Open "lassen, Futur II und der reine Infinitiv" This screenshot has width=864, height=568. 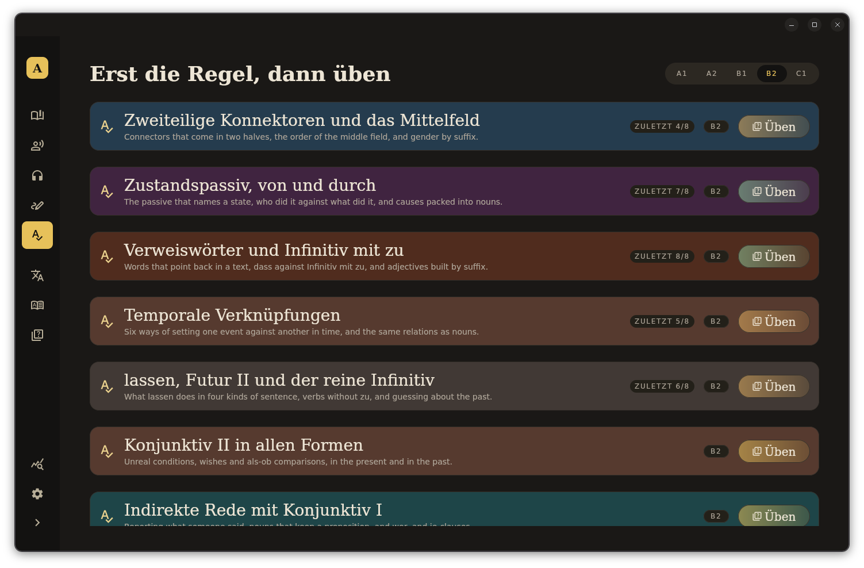click(x=279, y=380)
